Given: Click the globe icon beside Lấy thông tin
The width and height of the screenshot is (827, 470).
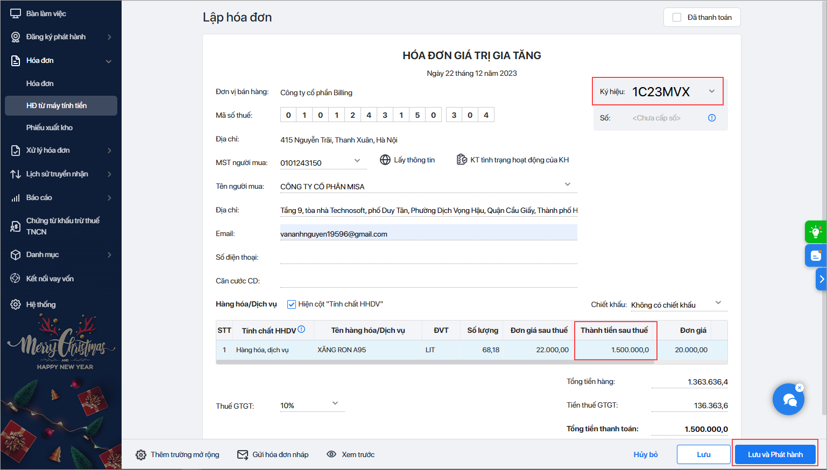Looking at the screenshot, I should click(x=385, y=160).
